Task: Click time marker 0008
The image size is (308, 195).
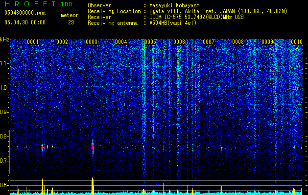Action: (x=238, y=41)
